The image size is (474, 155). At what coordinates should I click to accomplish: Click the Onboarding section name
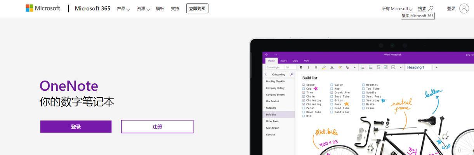pos(278,74)
